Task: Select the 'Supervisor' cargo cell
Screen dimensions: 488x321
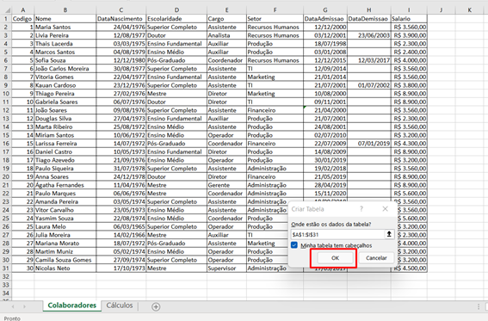Action: point(226,269)
